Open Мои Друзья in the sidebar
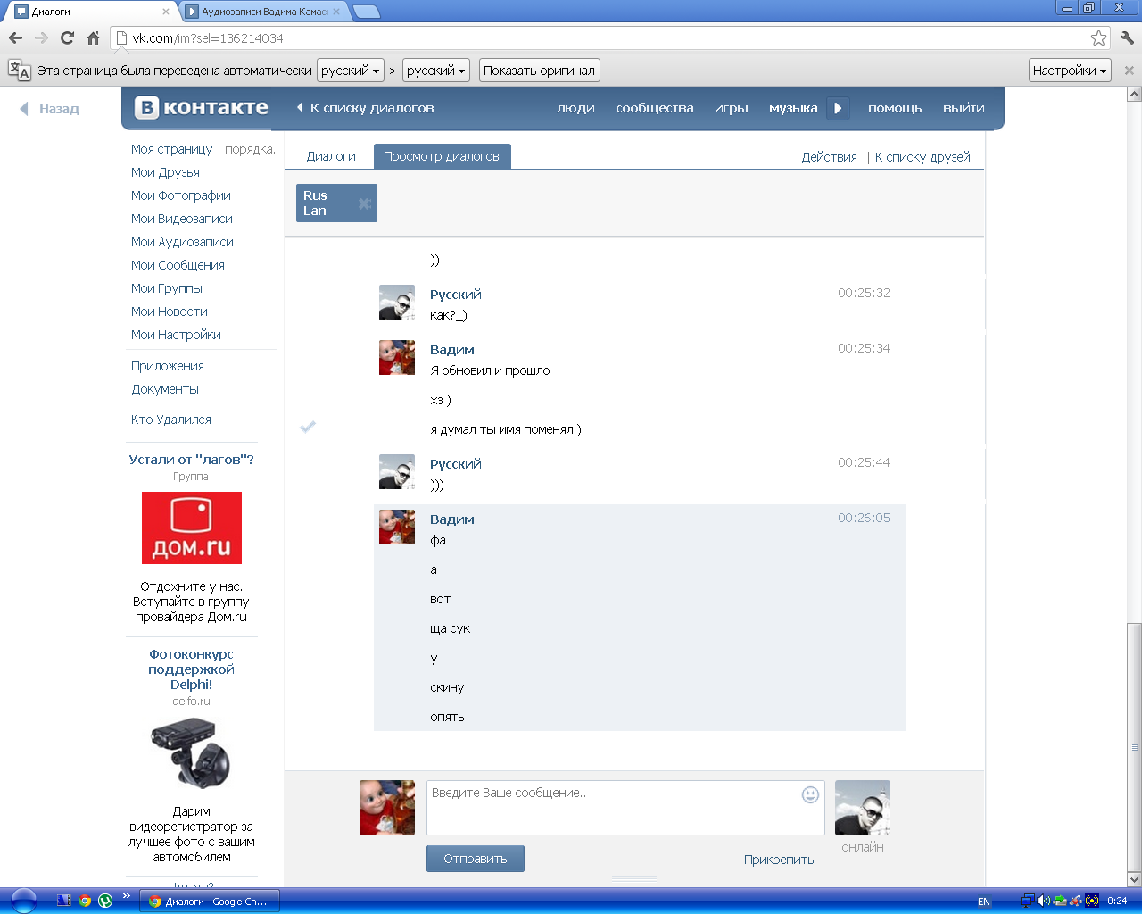Image resolution: width=1142 pixels, height=914 pixels. [165, 172]
